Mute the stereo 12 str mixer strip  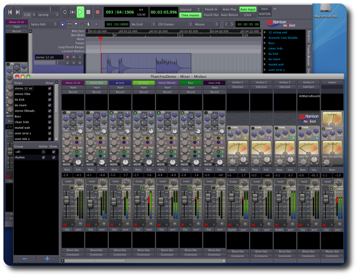coord(67,169)
